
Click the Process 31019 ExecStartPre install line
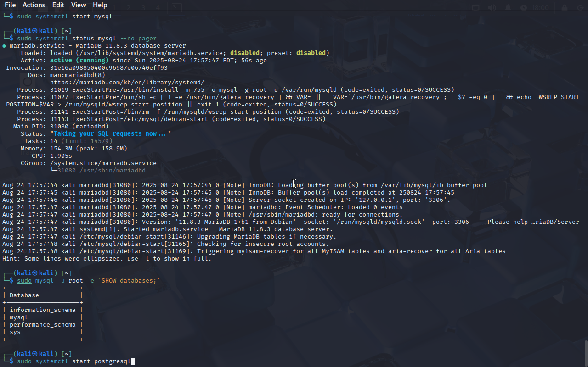[x=236, y=90]
